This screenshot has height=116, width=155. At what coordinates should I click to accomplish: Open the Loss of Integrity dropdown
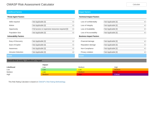[125, 25]
